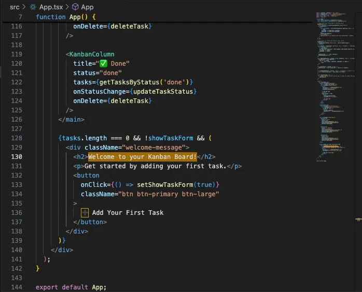Click the highlighted Welcome to your Kanban Board text

(142, 156)
